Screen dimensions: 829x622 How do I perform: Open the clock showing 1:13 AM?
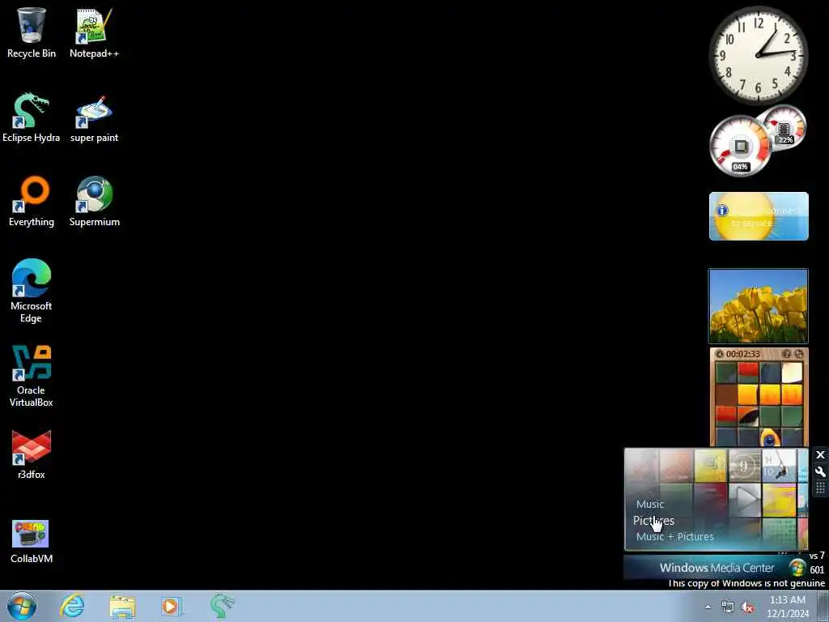click(787, 607)
